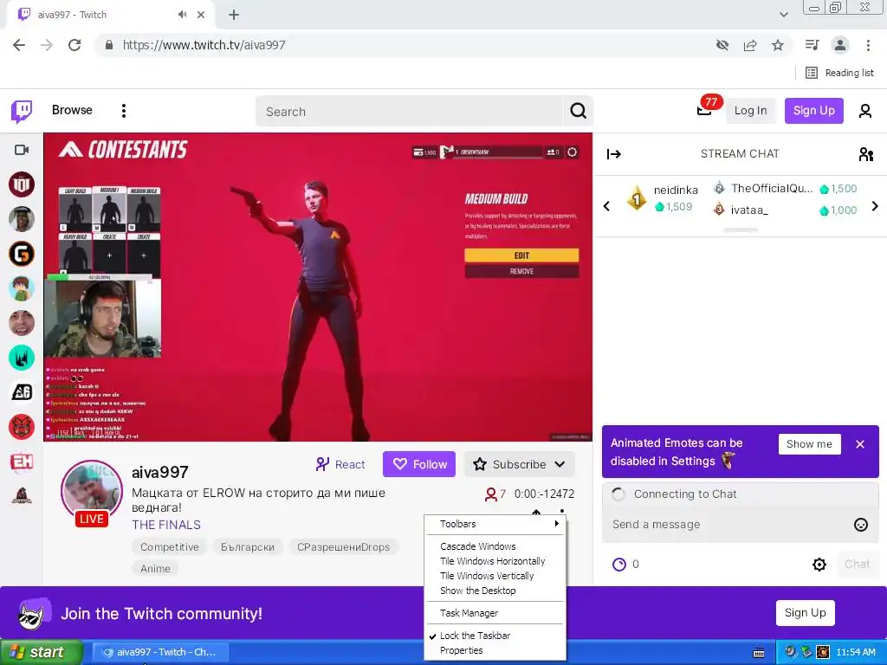Open the emote picker smiley icon
Image resolution: width=887 pixels, height=665 pixels.
click(860, 525)
